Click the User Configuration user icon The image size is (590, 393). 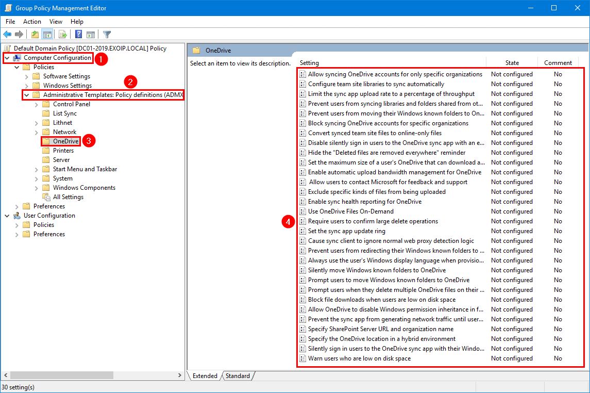tap(17, 216)
